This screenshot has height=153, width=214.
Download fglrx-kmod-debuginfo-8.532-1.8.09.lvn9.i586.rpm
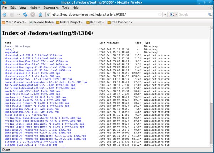[x=40, y=85]
